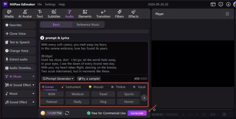Toggle the Sports scene tag
This screenshot has width=236, height=119.
[x=129, y=94]
